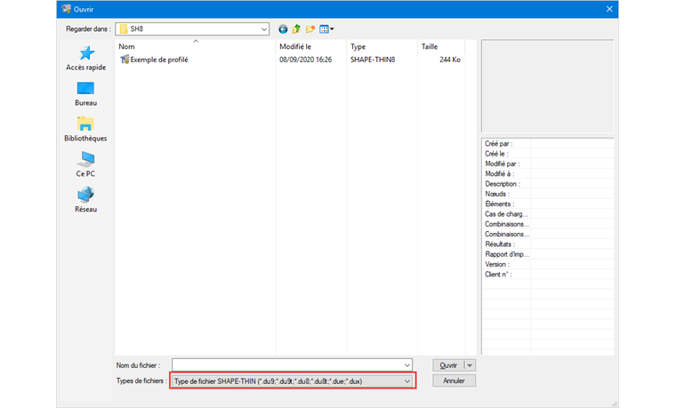This screenshot has width=676, height=408.
Task: Expand the Regarder dans SH8 folder dropdown
Action: (264, 29)
